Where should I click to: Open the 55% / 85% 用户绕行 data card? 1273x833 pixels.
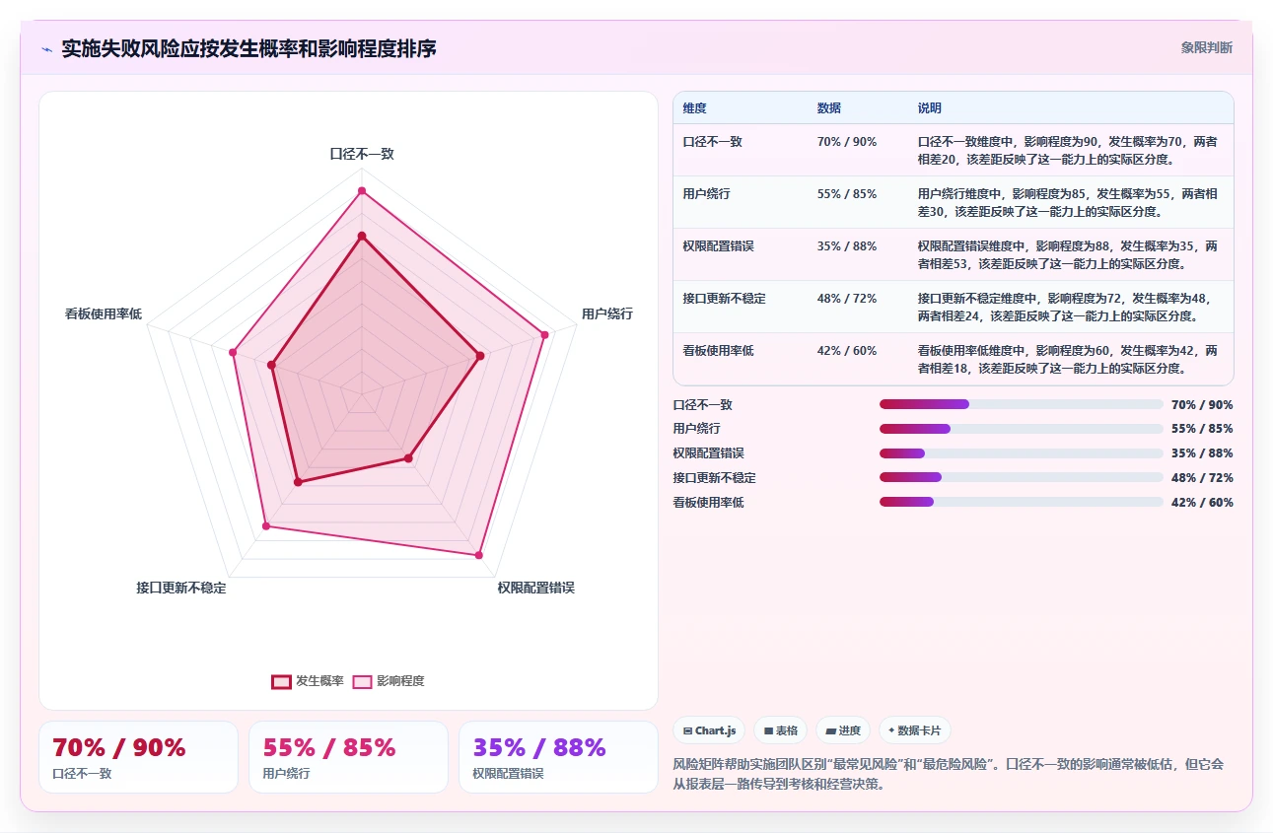click(x=348, y=757)
